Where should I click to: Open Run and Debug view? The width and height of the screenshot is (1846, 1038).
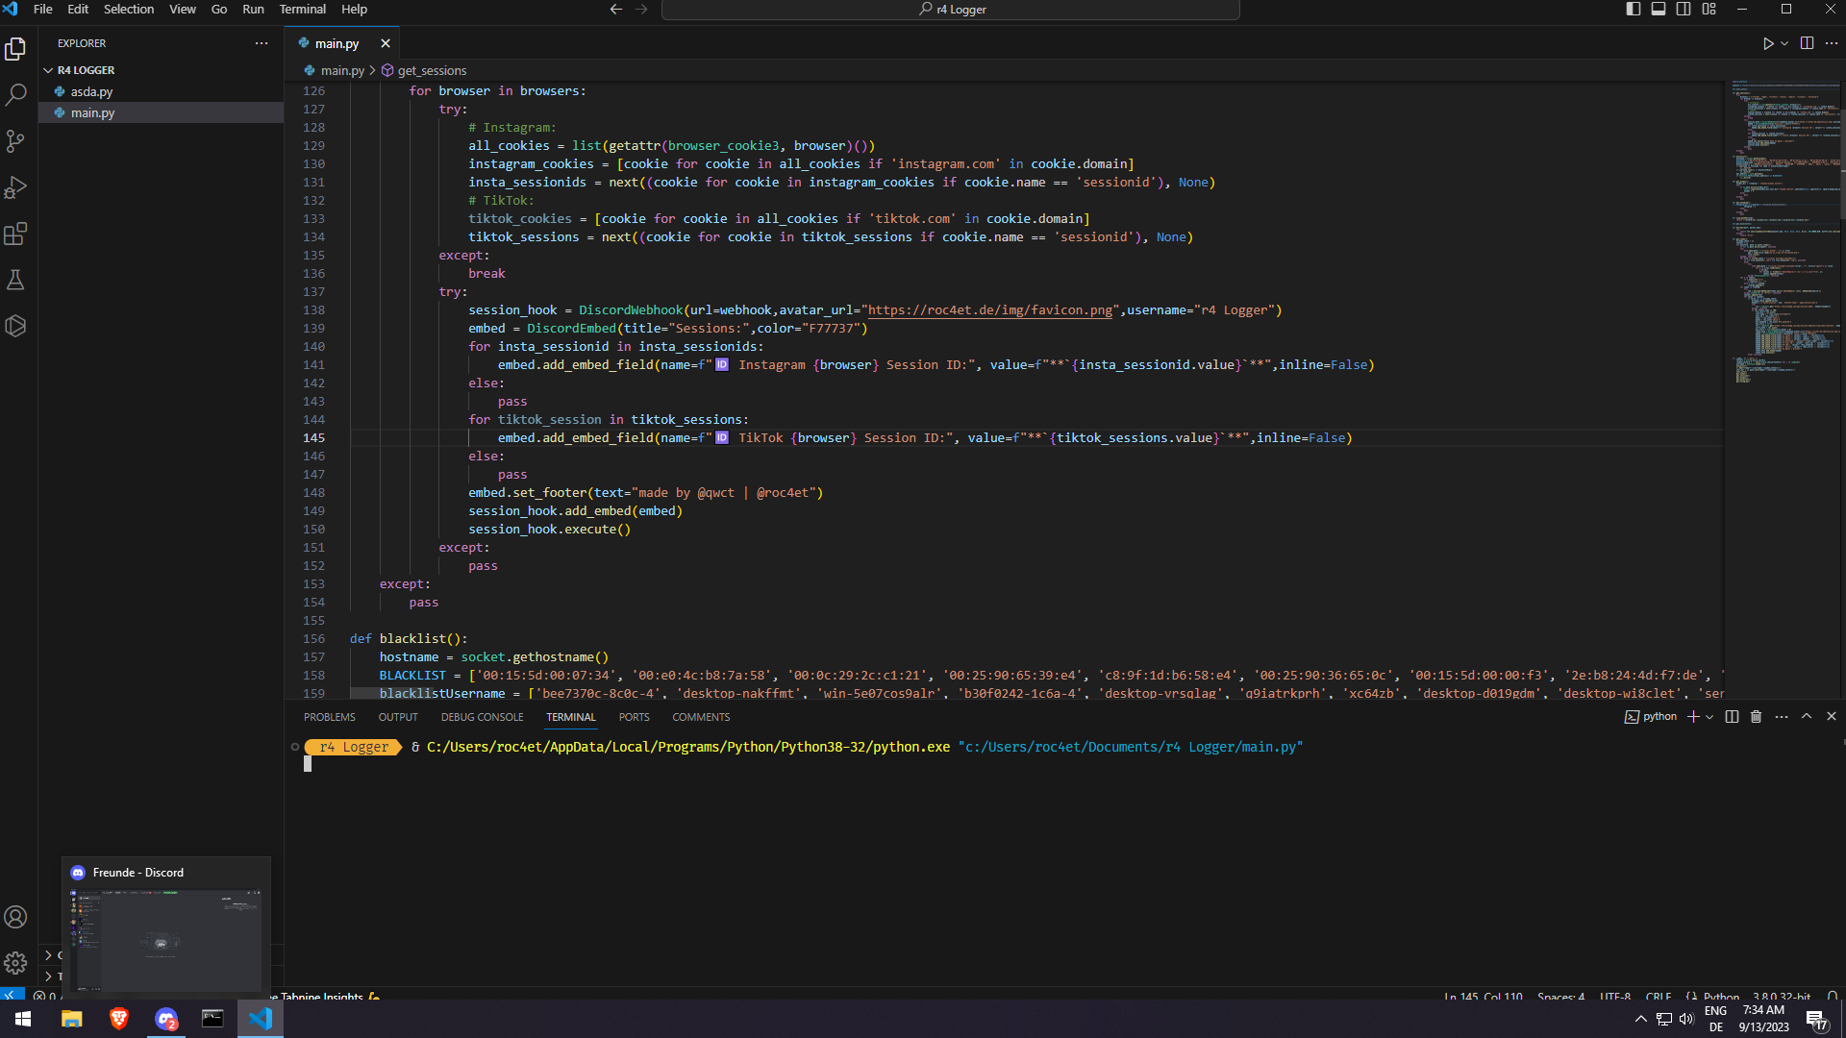pos(15,187)
